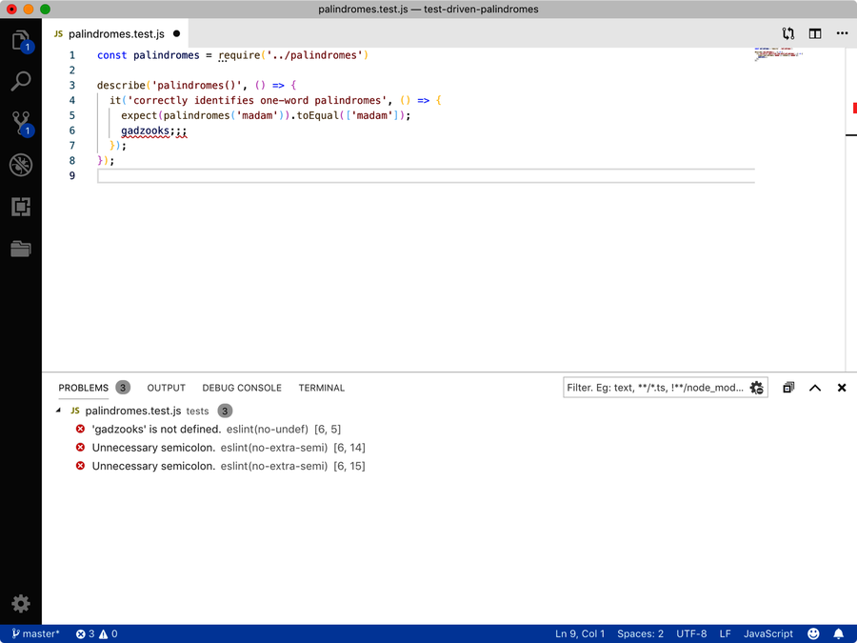
Task: Click the sync changes icon in editor toolbar
Action: coord(787,33)
